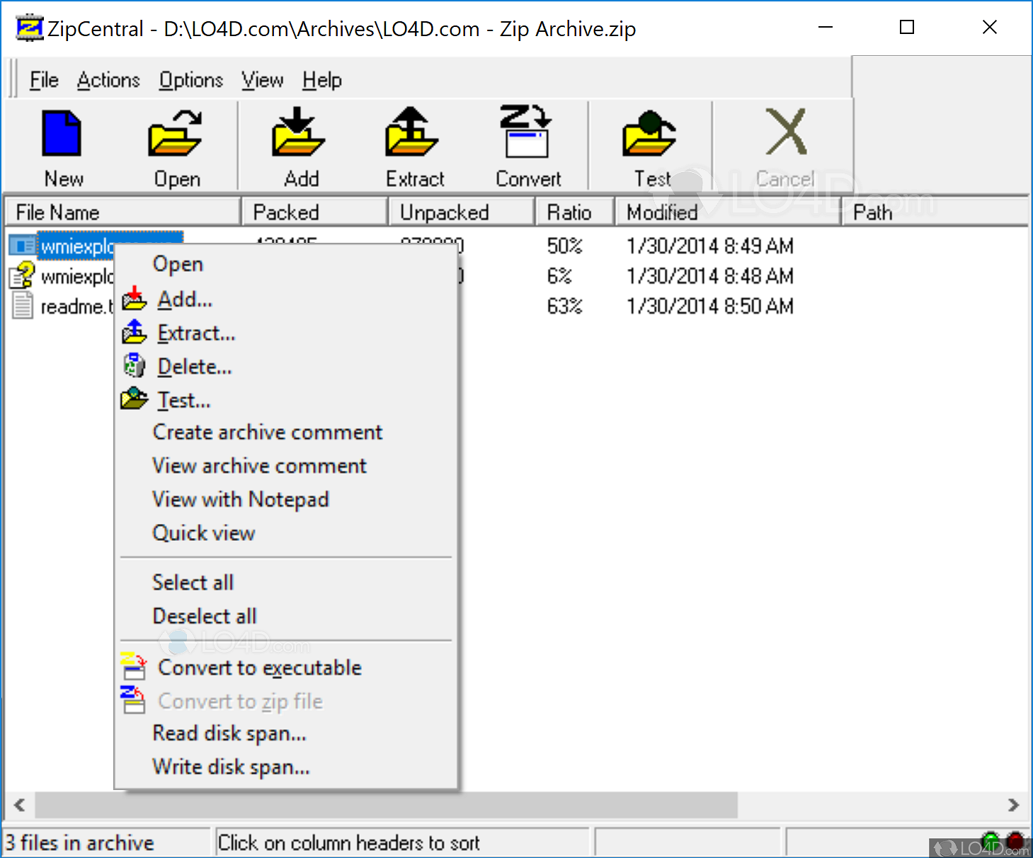Click the Convert to zip file icon
The height and width of the screenshot is (858, 1033).
134,700
